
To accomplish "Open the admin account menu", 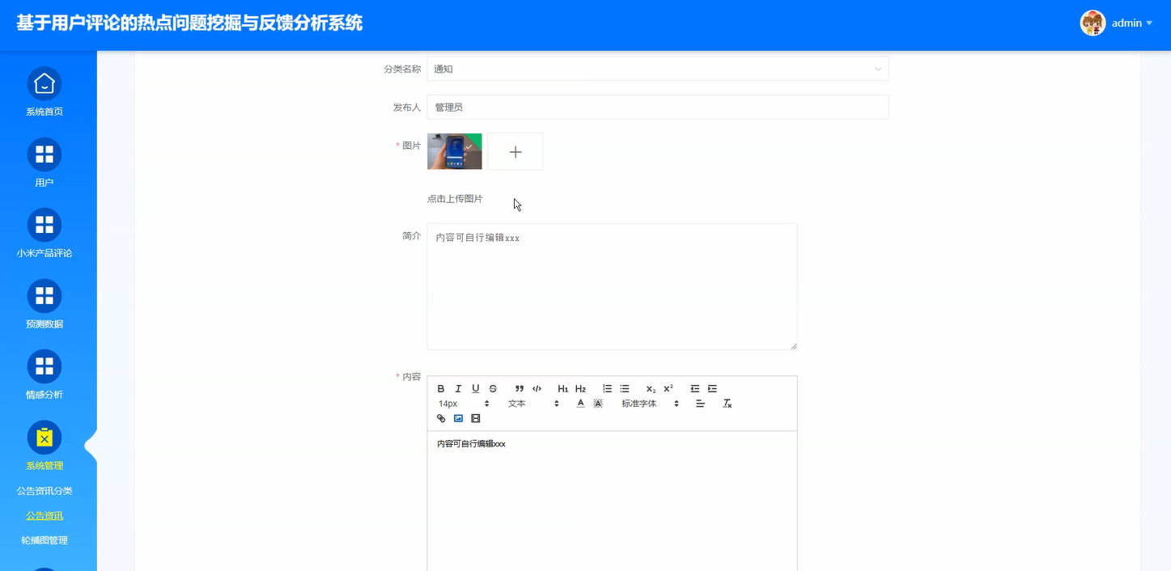I will [1126, 23].
